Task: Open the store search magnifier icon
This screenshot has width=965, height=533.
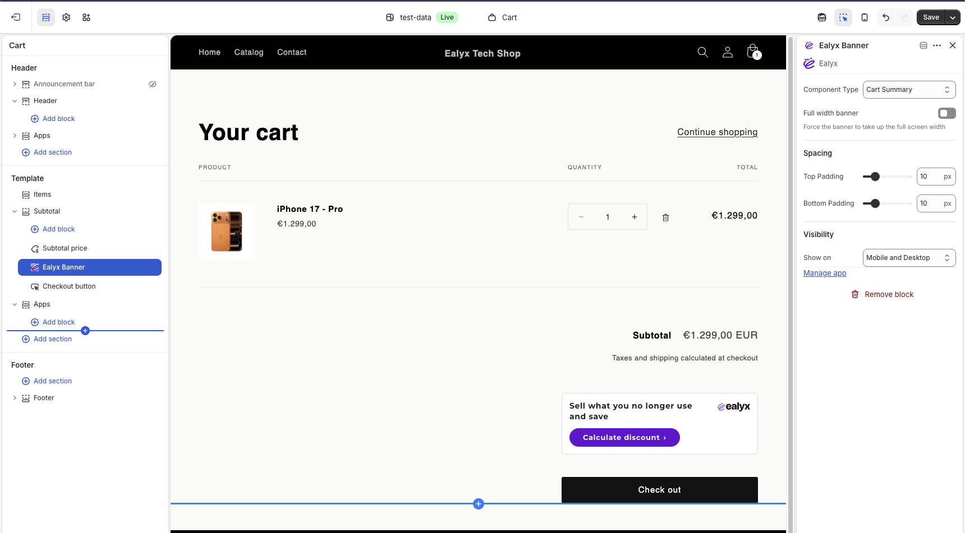Action: [x=702, y=52]
